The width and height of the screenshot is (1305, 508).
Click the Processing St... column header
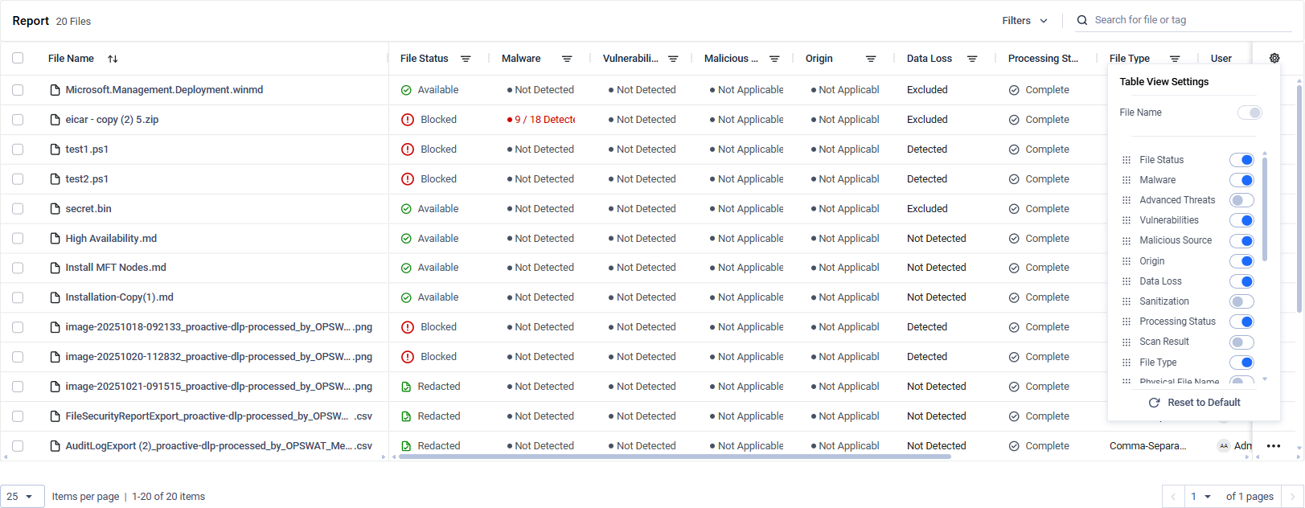(x=1043, y=59)
